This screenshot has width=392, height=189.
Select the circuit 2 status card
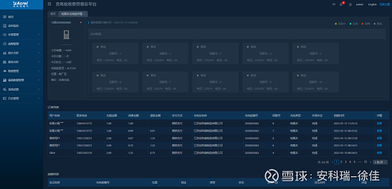point(165,53)
